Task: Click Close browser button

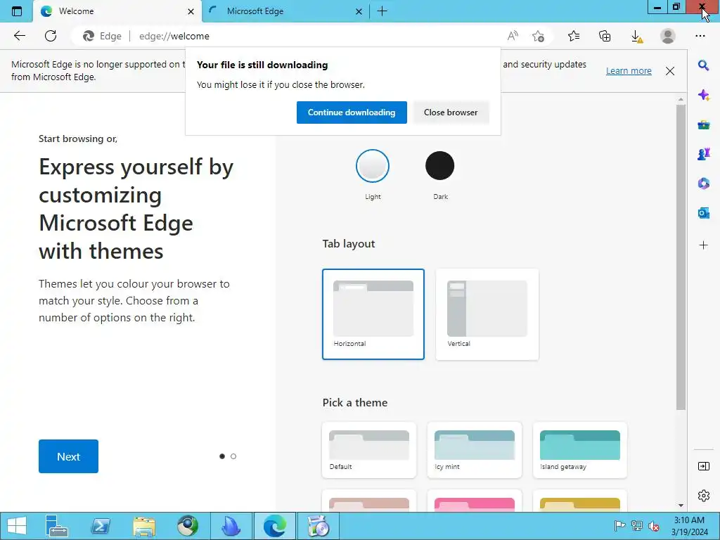Action: [x=451, y=112]
